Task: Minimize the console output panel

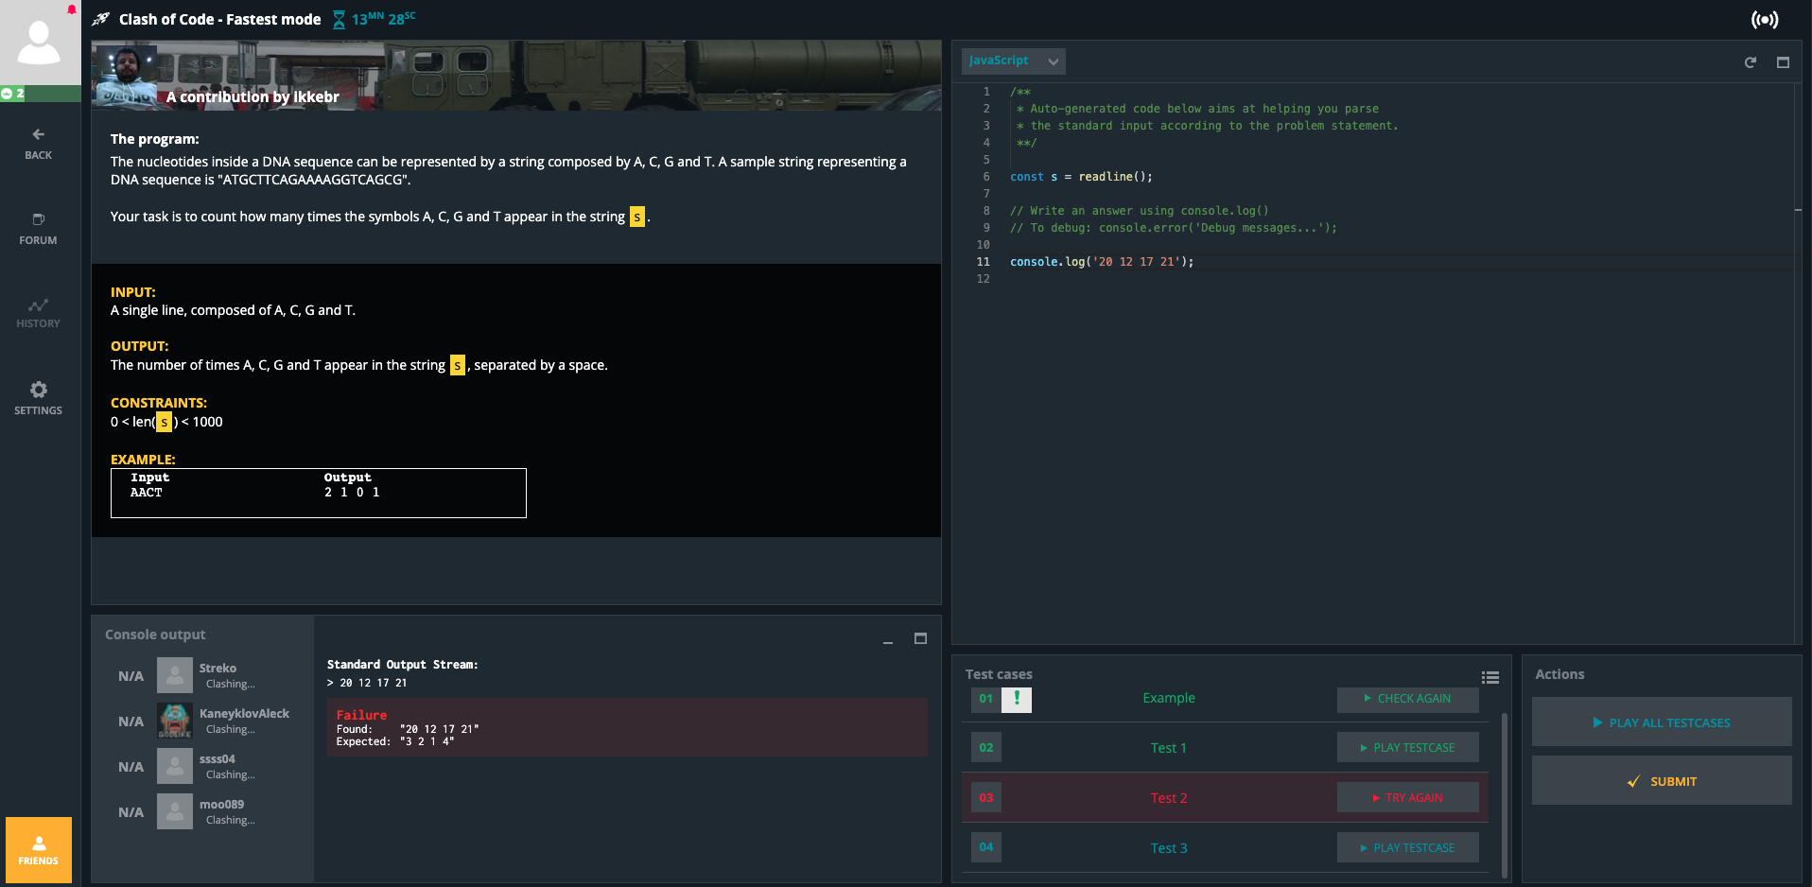Action: coord(888,640)
